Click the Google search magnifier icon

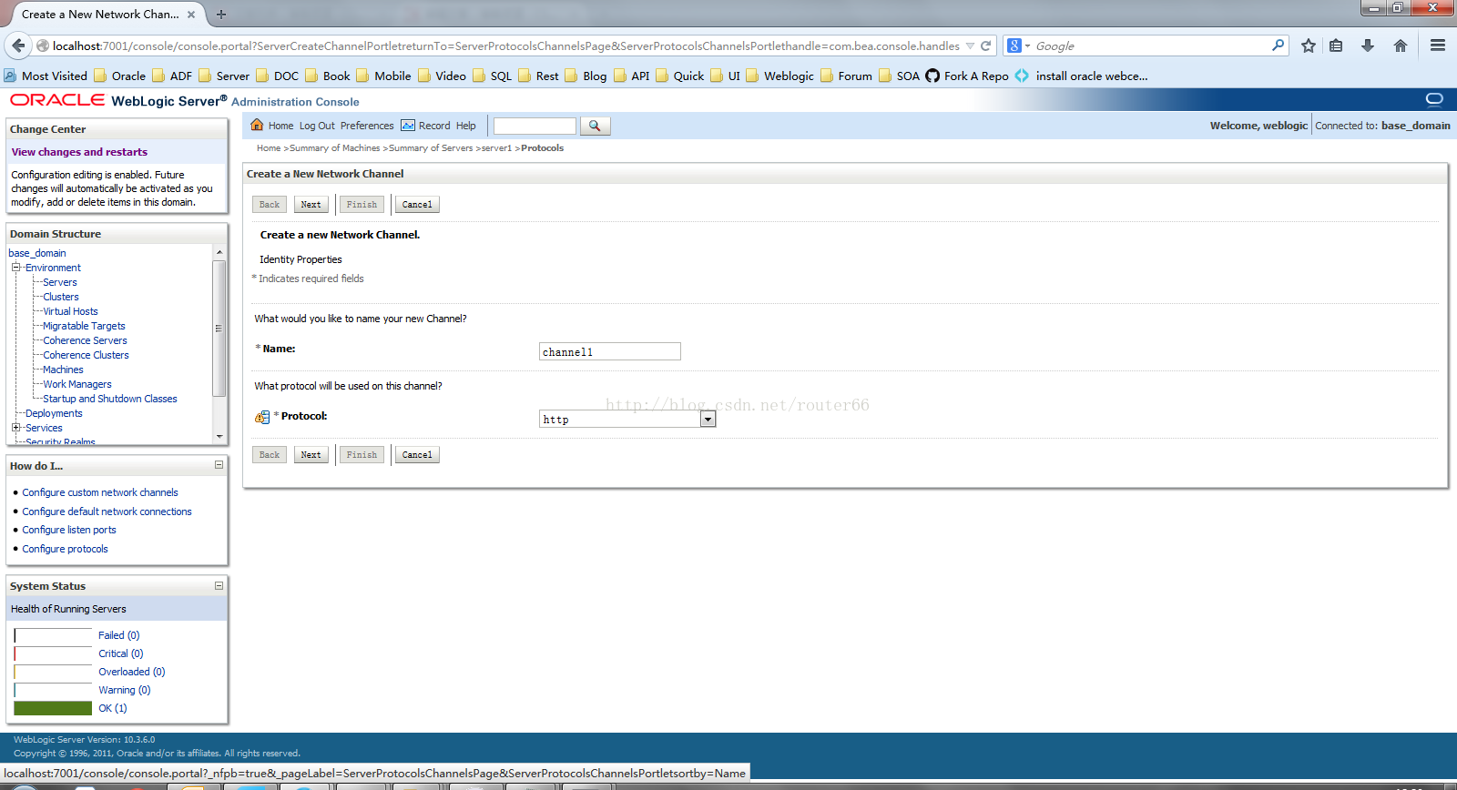coord(1279,45)
